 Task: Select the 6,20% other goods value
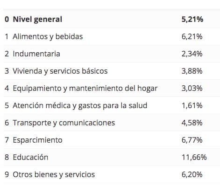click(x=192, y=174)
